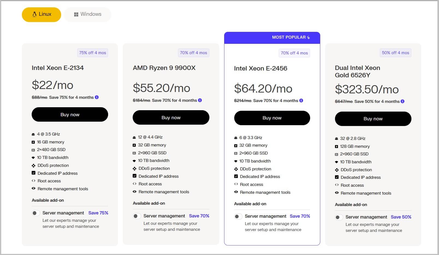Click info icon beside Xeon E-2134 savings
The image size is (439, 255).
[x=97, y=97]
